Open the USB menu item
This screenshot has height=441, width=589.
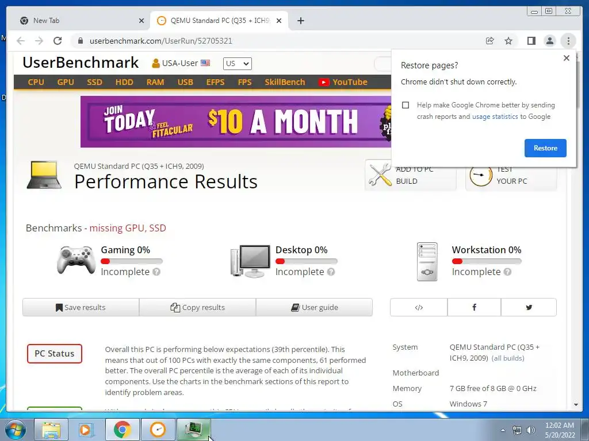click(185, 82)
